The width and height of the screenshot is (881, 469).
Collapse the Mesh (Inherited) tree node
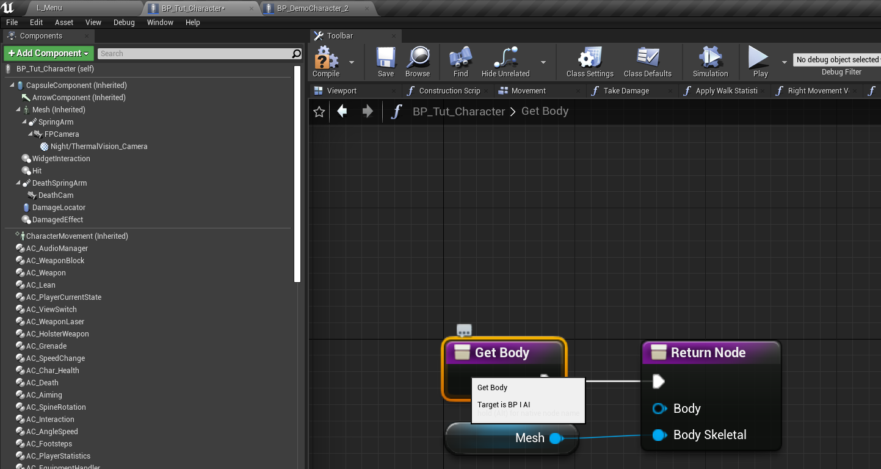18,110
